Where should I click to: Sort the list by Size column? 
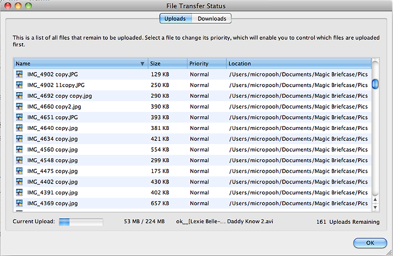tap(168, 64)
